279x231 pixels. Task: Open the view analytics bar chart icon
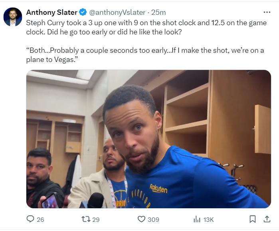pyautogui.click(x=197, y=219)
